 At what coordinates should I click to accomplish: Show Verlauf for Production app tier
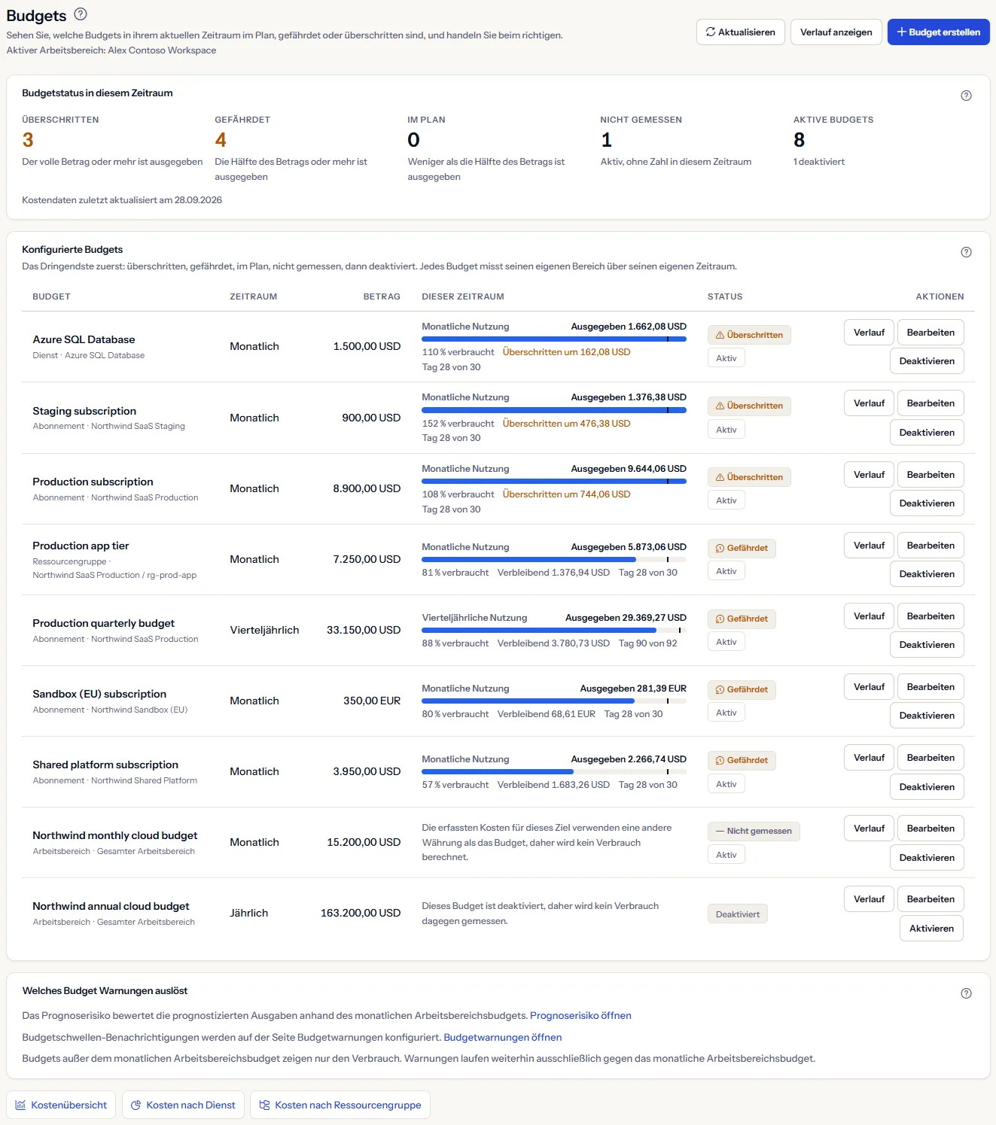[869, 546]
